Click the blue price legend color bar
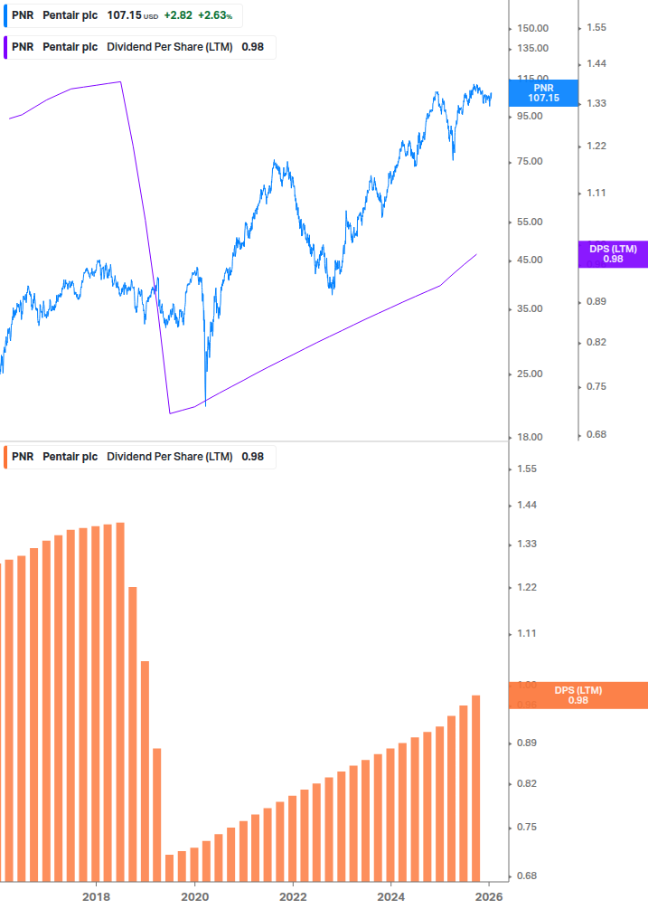648x909 pixels. point(5,15)
